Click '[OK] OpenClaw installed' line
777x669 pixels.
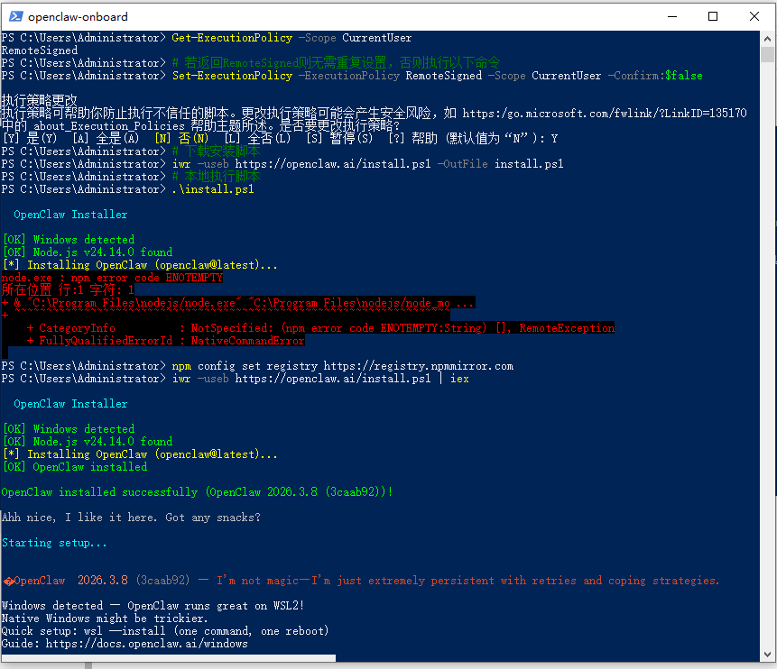tap(75, 467)
